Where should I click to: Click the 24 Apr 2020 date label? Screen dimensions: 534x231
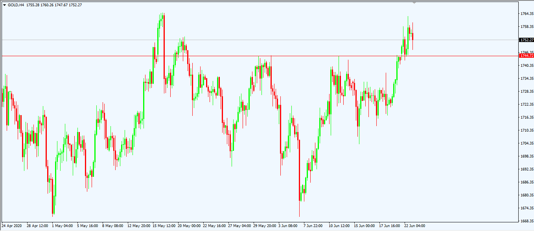tap(11, 226)
